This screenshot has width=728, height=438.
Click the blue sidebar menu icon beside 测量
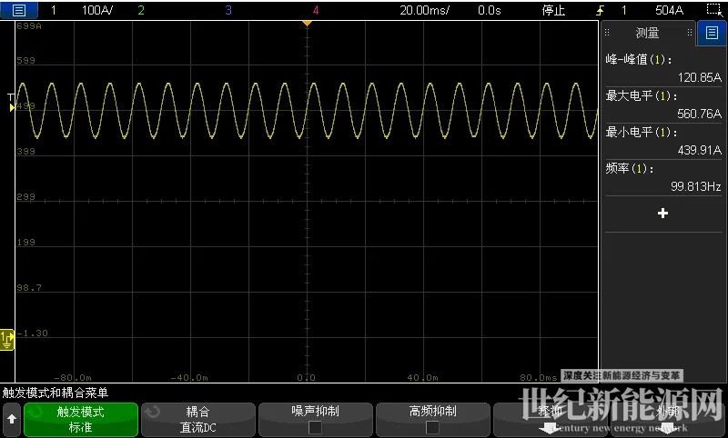pyautogui.click(x=712, y=34)
